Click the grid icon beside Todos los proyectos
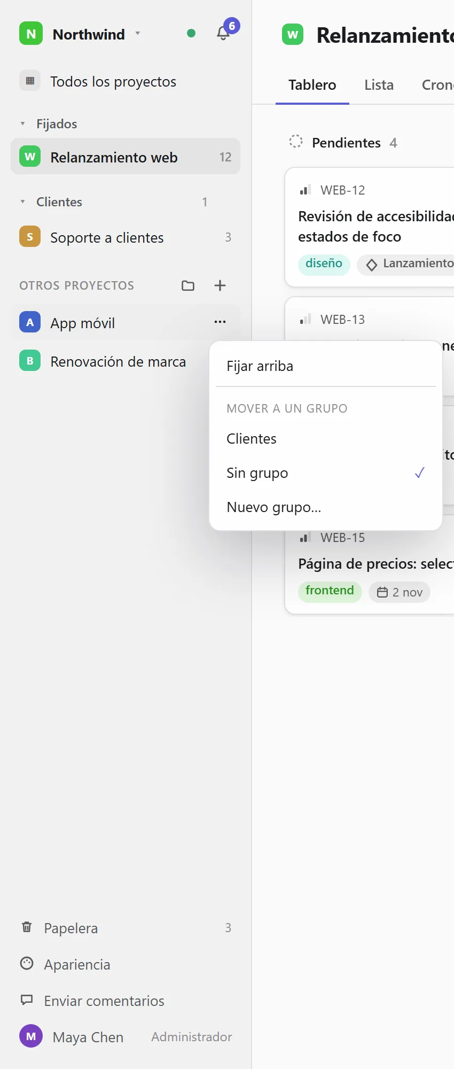 [x=30, y=81]
